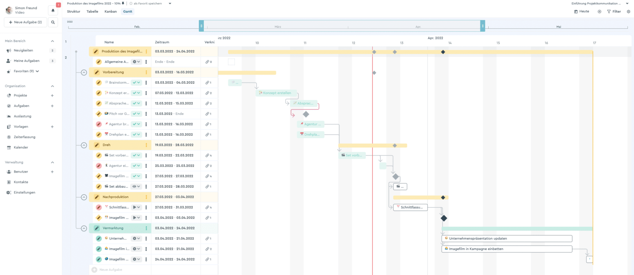Collapse the Nachproduktion group
The width and height of the screenshot is (634, 275).
(x=84, y=197)
